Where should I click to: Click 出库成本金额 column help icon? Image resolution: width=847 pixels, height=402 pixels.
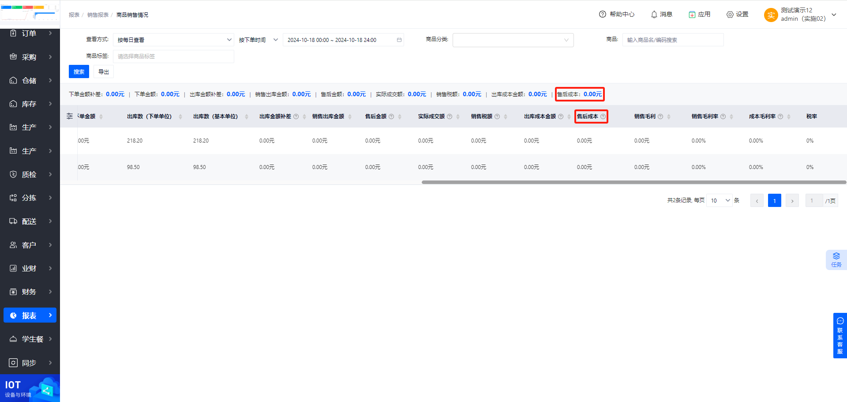pos(561,116)
